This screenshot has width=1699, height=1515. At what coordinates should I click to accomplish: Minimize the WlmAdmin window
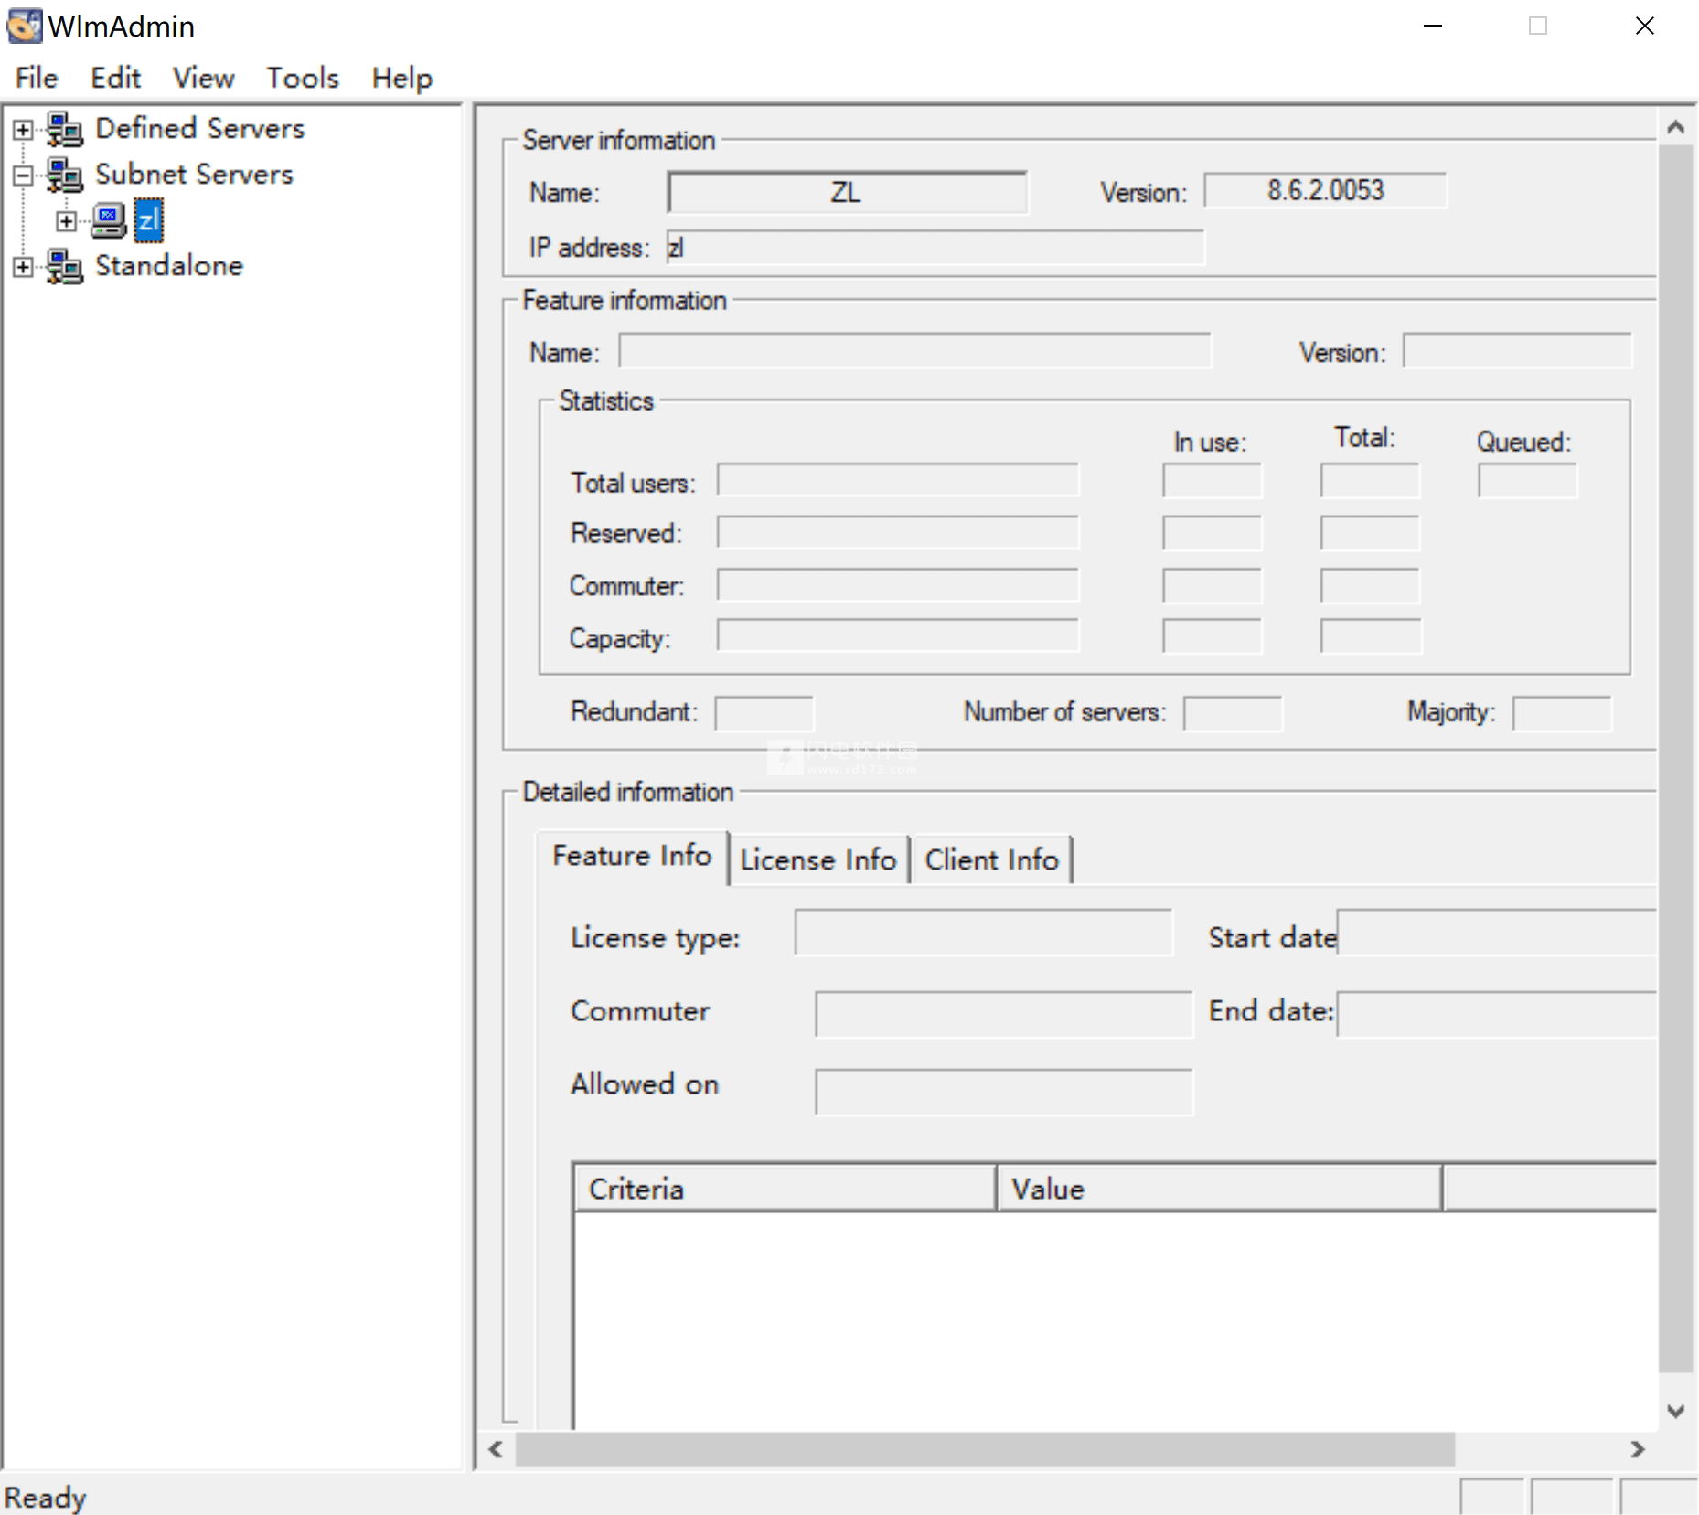pos(1433,26)
